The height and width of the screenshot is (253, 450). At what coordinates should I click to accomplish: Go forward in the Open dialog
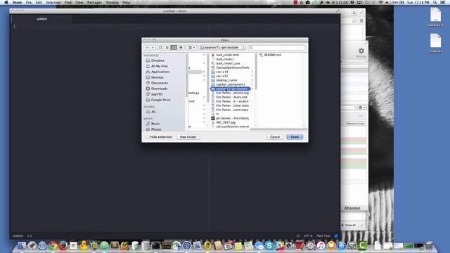pos(153,47)
